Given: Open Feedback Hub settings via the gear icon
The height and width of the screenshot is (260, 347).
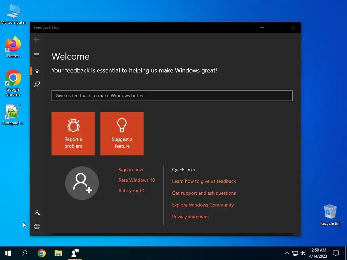Looking at the screenshot, I should (37, 226).
